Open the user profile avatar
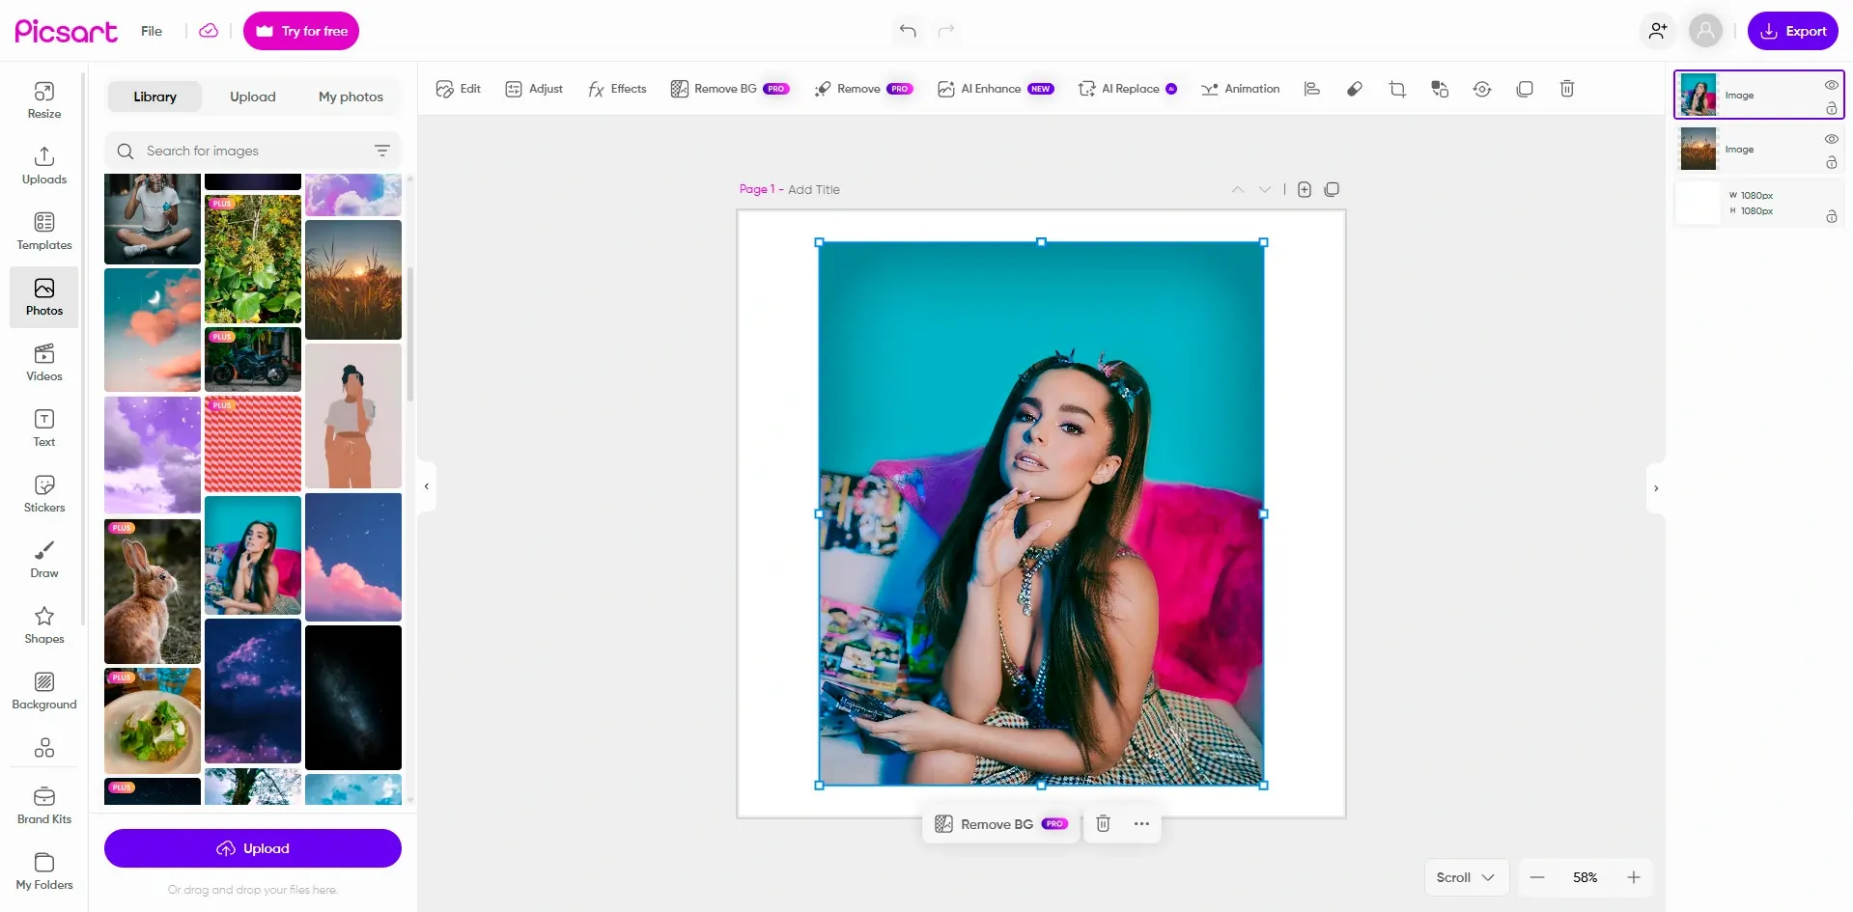This screenshot has height=912, width=1853. click(x=1705, y=31)
